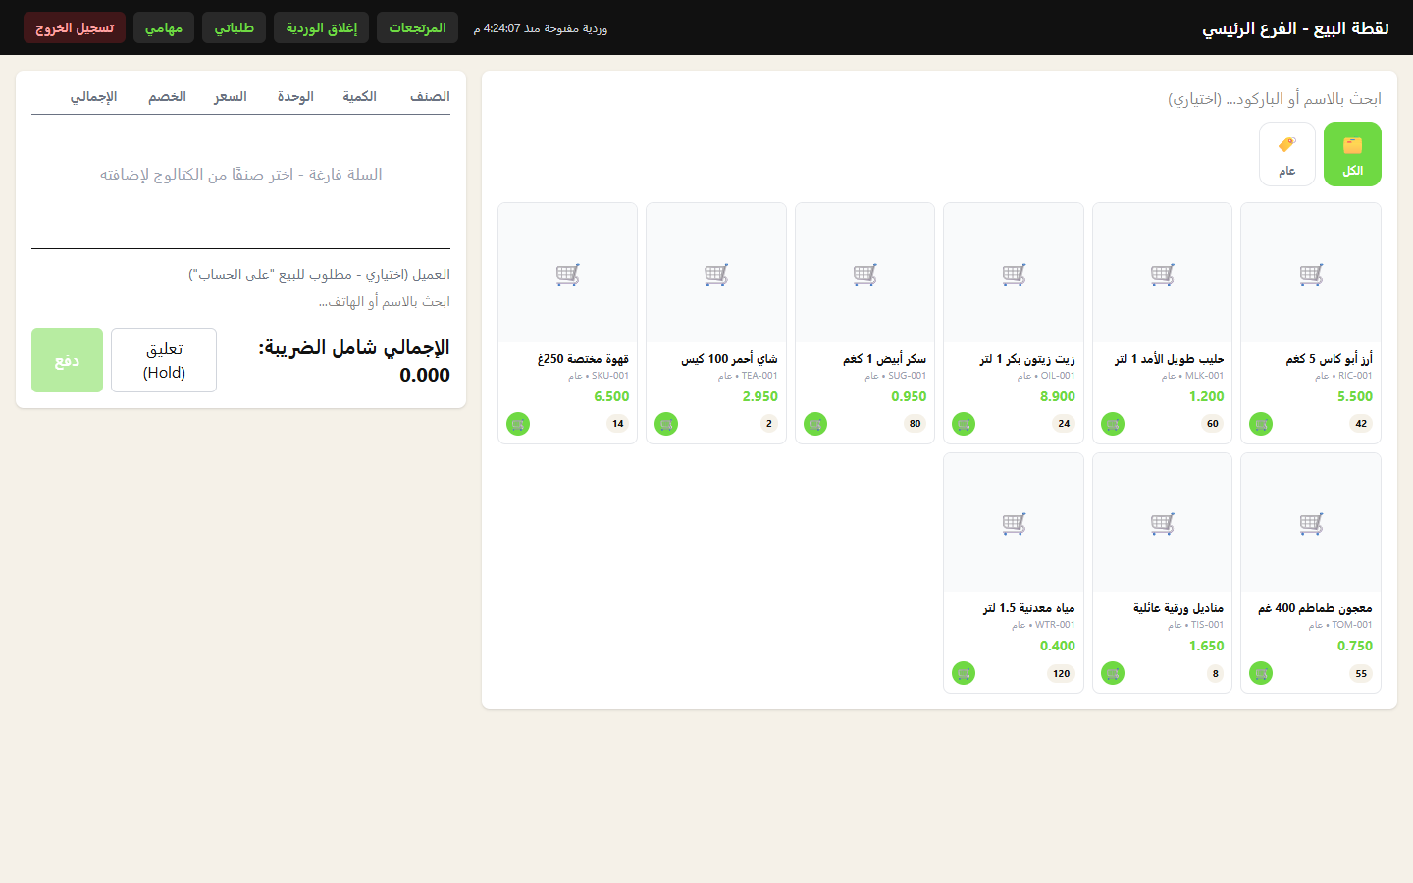Click stock badge 2 on tea card
1413x883 pixels.
[769, 424]
